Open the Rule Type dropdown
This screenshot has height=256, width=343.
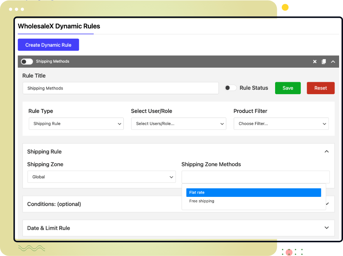click(76, 124)
